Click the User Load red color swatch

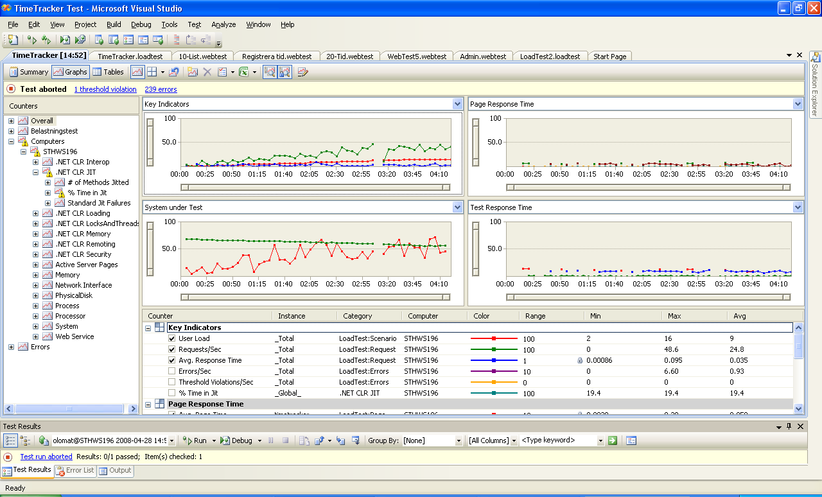494,338
